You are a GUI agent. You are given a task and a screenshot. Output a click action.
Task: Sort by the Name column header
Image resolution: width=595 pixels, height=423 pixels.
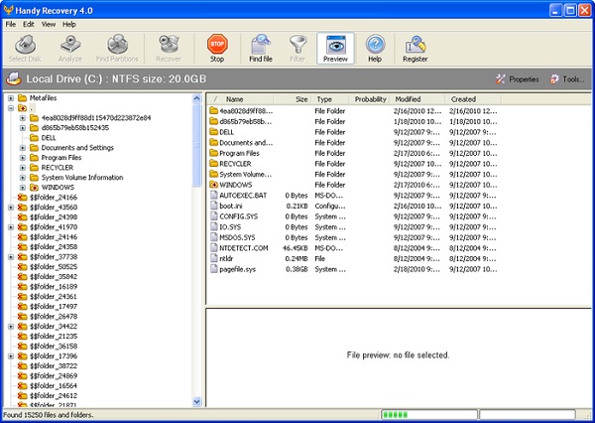[x=241, y=99]
